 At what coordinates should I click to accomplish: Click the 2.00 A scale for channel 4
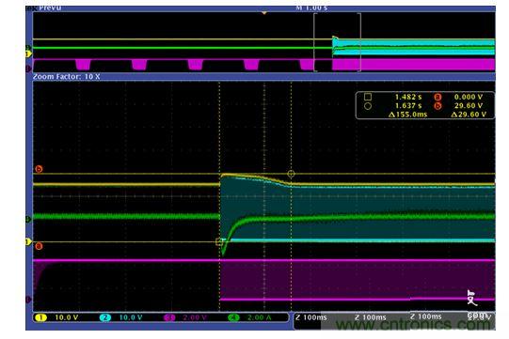pyautogui.click(x=259, y=317)
